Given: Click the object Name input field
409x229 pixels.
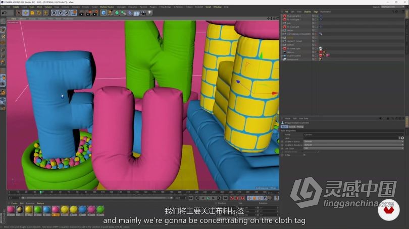Looking at the screenshot, I should tap(353, 135).
